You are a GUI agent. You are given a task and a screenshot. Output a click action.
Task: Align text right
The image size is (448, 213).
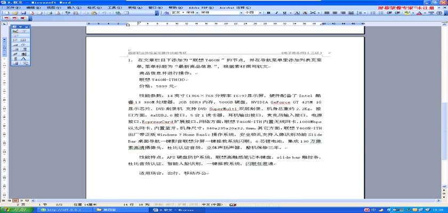343,13
